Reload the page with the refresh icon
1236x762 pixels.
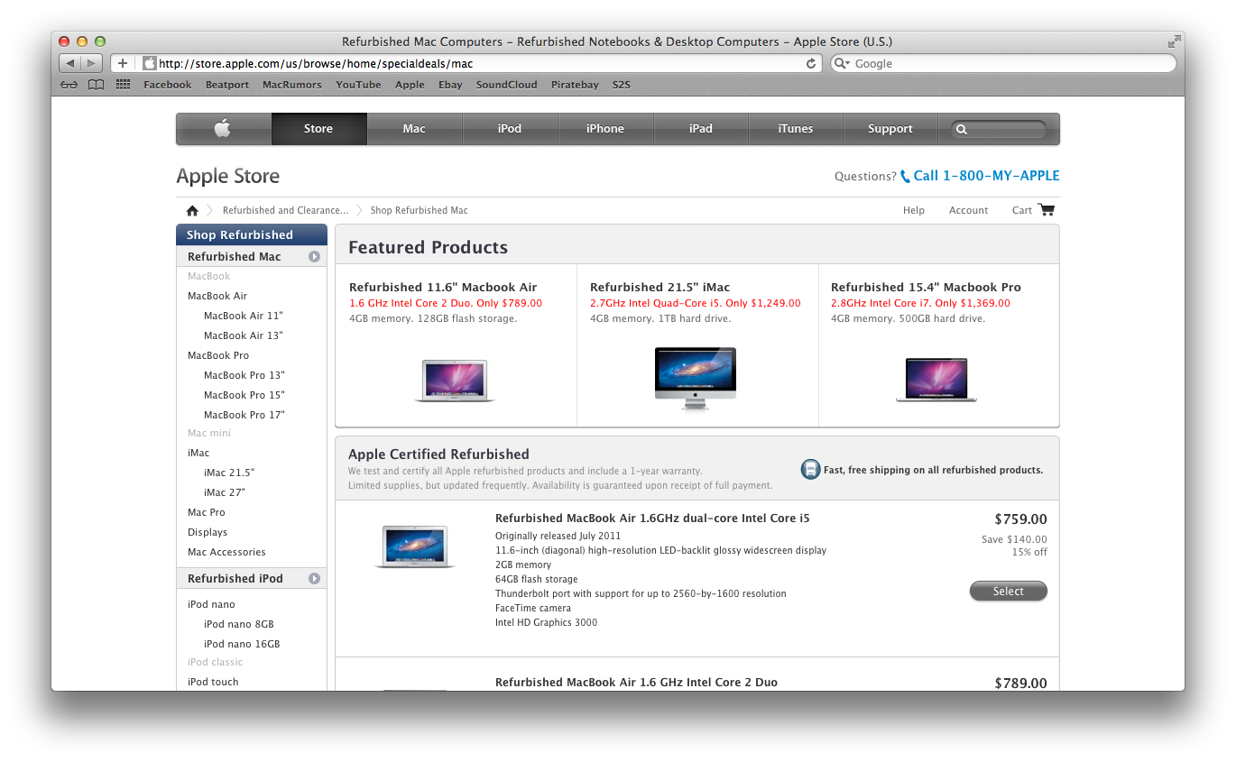[x=811, y=63]
